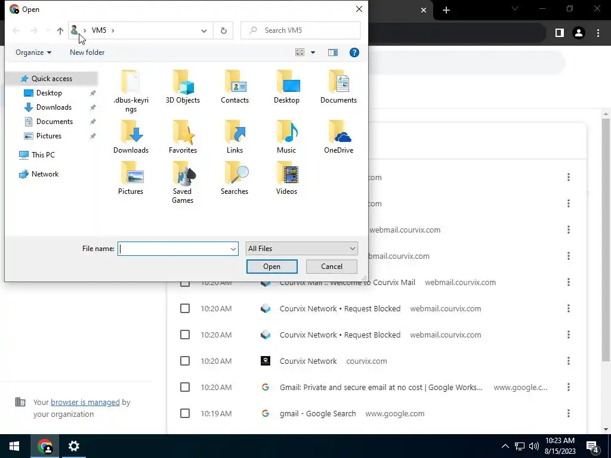Select the Saved Games folder
This screenshot has height=458, width=611.
pos(183,183)
